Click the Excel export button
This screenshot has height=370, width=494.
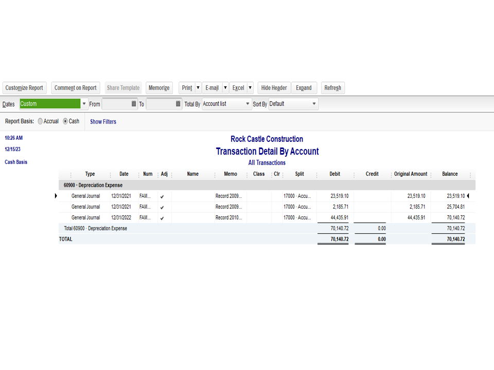tap(238, 88)
